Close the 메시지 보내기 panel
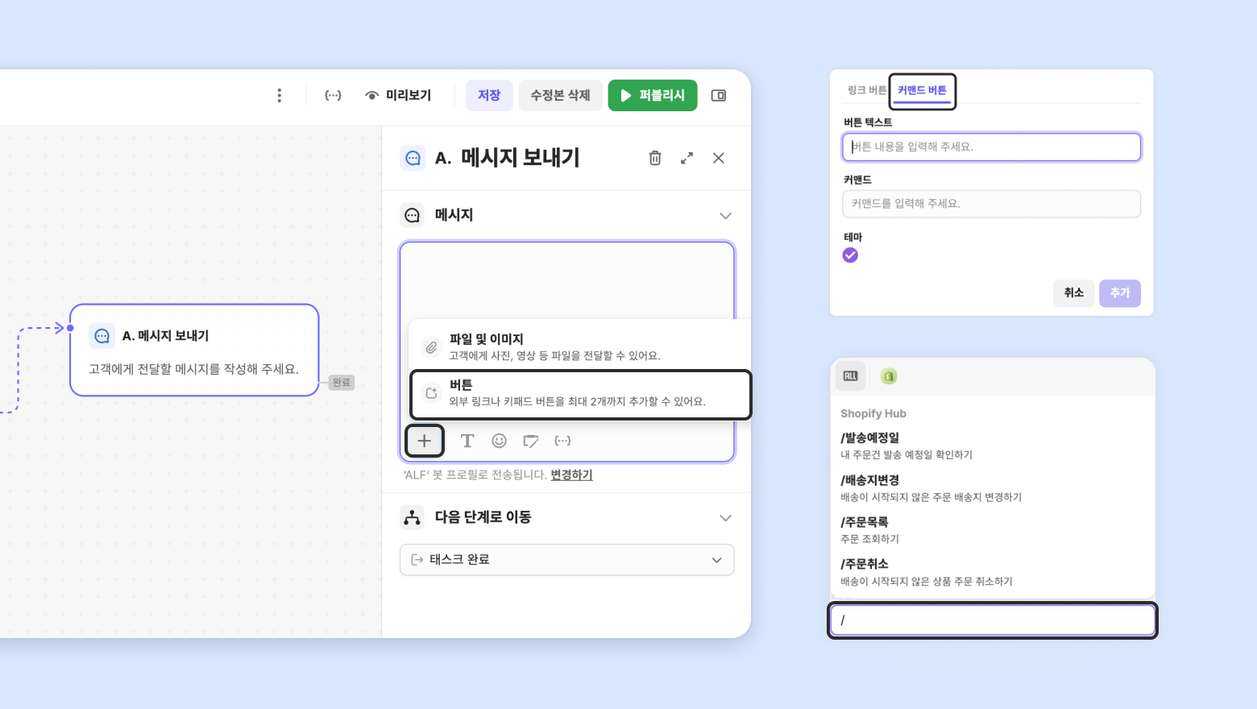 719,158
